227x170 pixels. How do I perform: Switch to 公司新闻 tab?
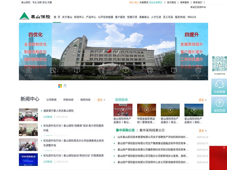[x=51, y=100]
